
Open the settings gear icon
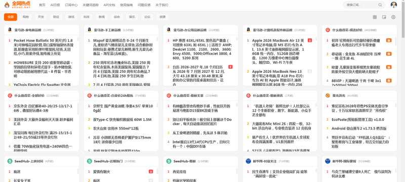tap(393, 17)
